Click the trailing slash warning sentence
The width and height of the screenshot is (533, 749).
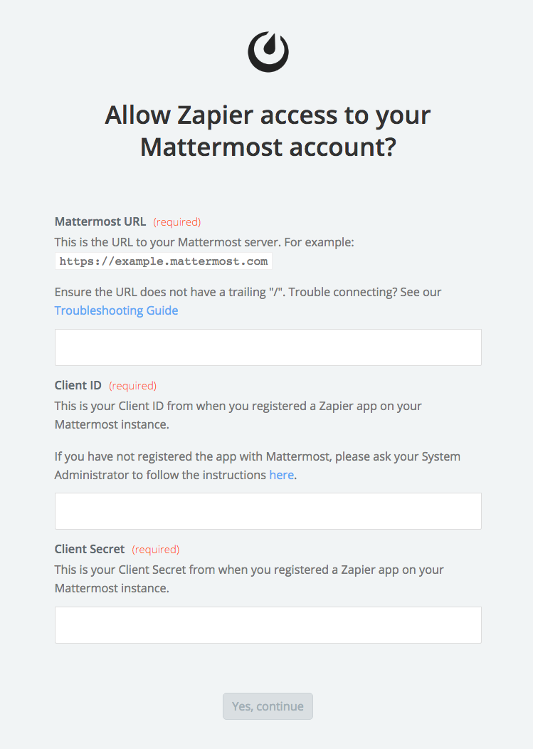[248, 292]
